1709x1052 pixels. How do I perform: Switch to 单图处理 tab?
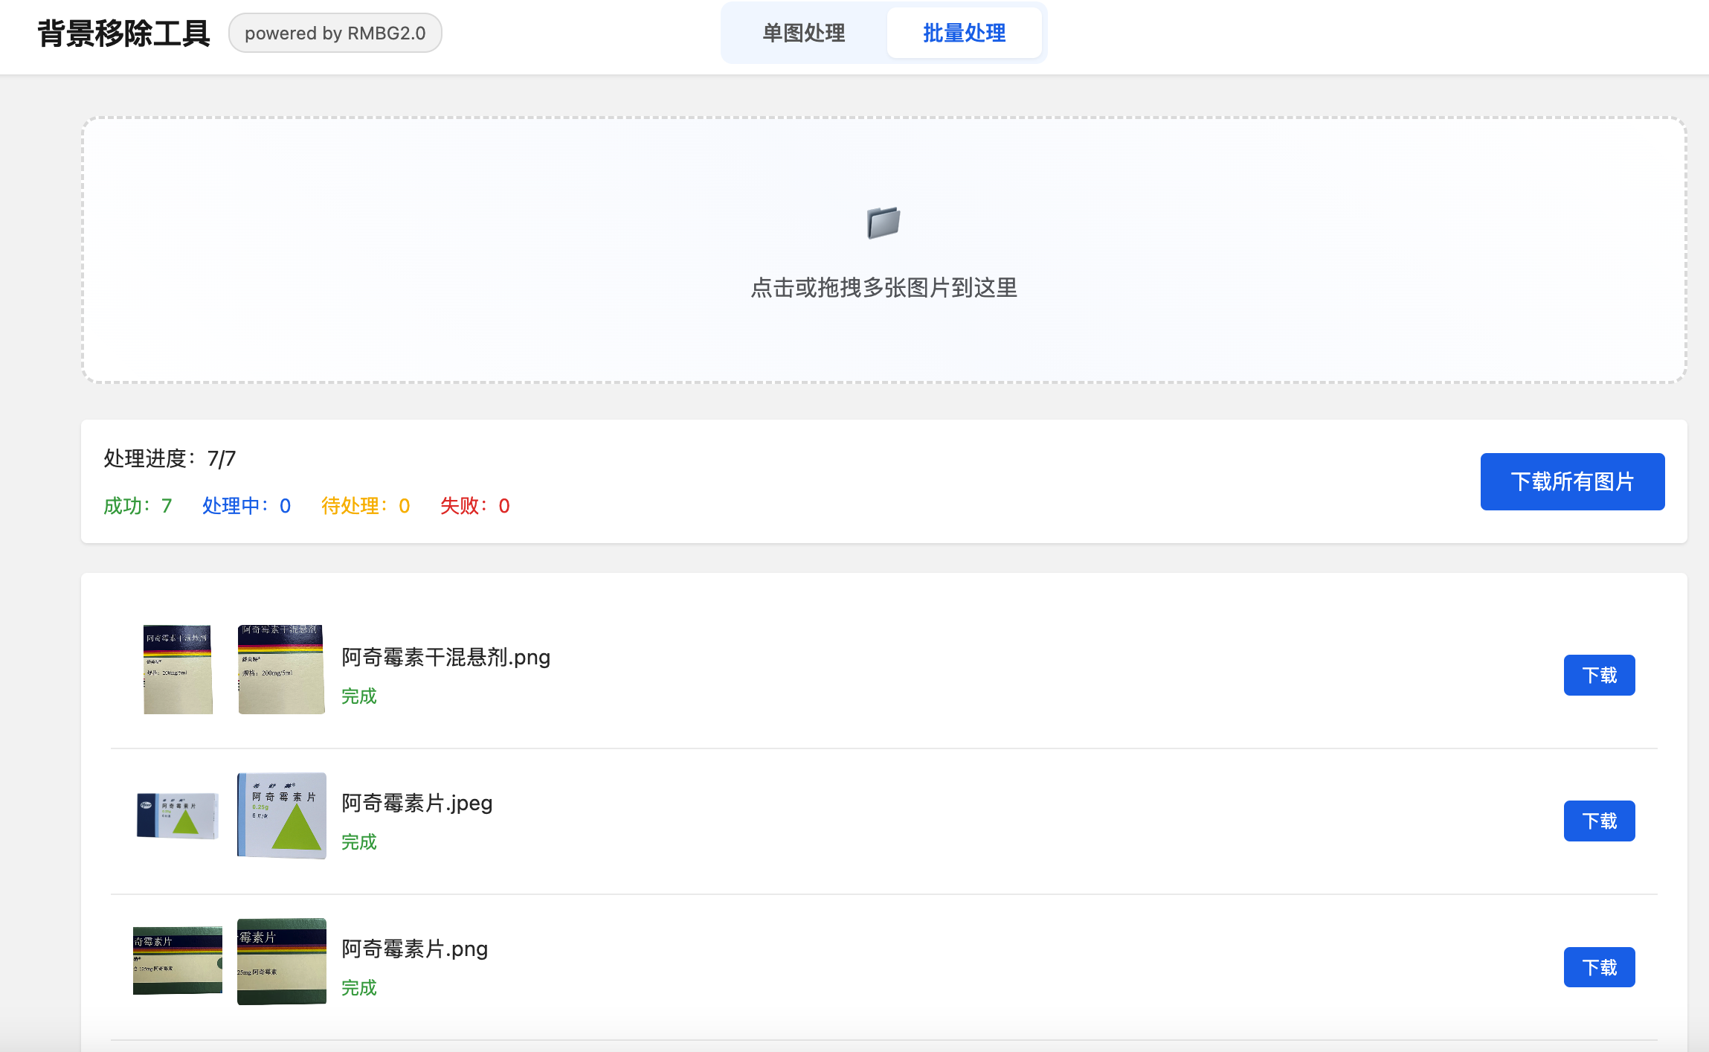click(803, 33)
